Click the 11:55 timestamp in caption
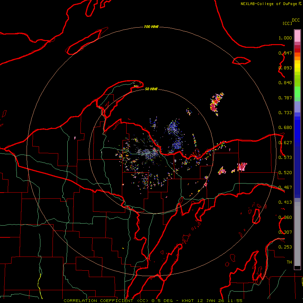The height and width of the screenshot is (303, 303). click(235, 301)
